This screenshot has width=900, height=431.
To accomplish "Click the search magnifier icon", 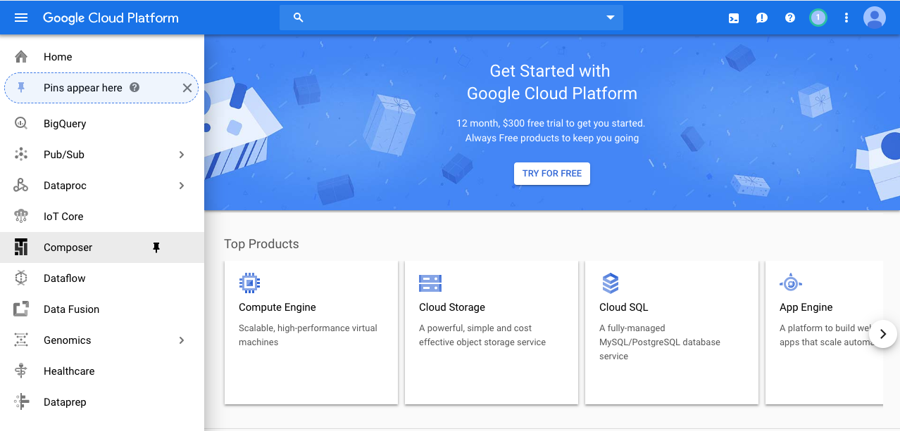I will [x=298, y=18].
